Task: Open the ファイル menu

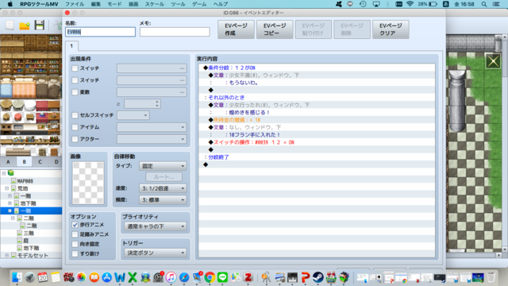Action: pos(75,4)
